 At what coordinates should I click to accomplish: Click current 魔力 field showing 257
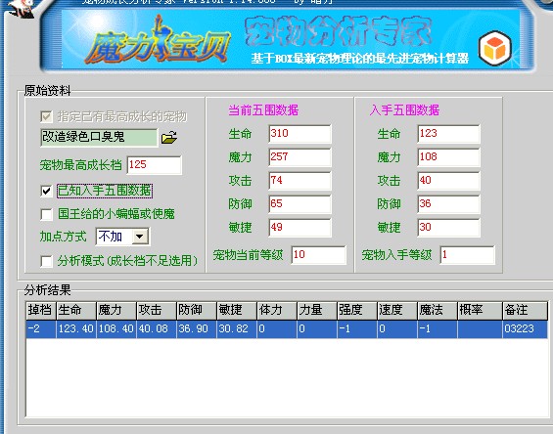[x=300, y=157]
